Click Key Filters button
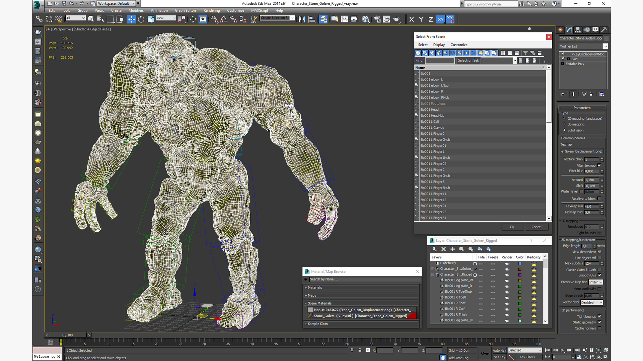 pyautogui.click(x=528, y=357)
